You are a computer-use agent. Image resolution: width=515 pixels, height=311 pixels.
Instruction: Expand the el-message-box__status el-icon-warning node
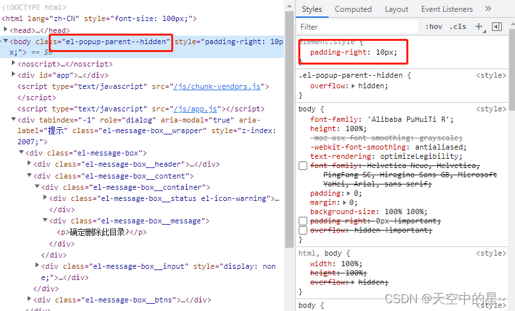[x=45, y=197]
